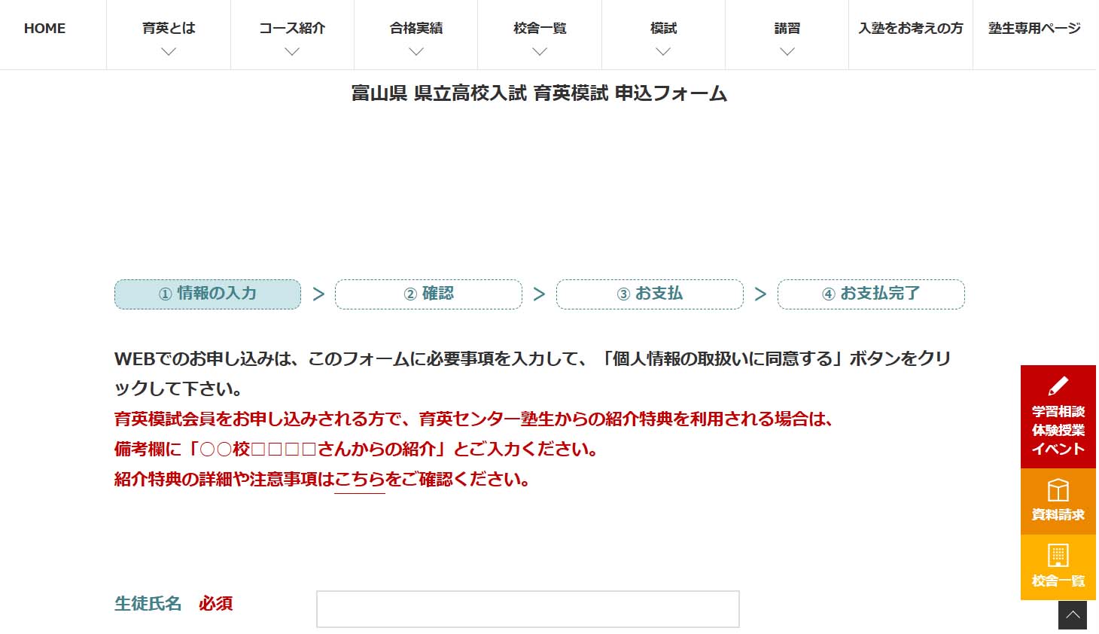Expand the 合格実績 dropdown chevron
1099x634 pixels.
pos(416,52)
